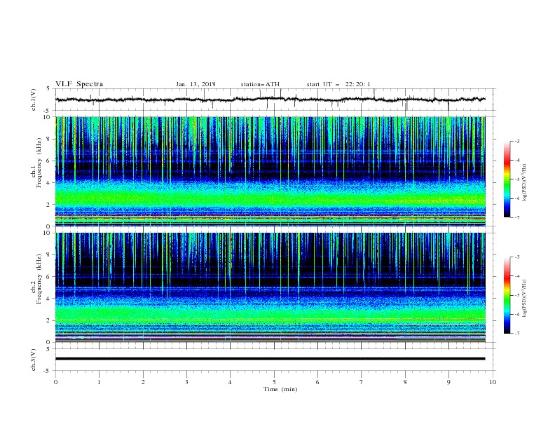
Task: Click the 'ch.1(V)' waveform axis label
Action: click(34, 100)
